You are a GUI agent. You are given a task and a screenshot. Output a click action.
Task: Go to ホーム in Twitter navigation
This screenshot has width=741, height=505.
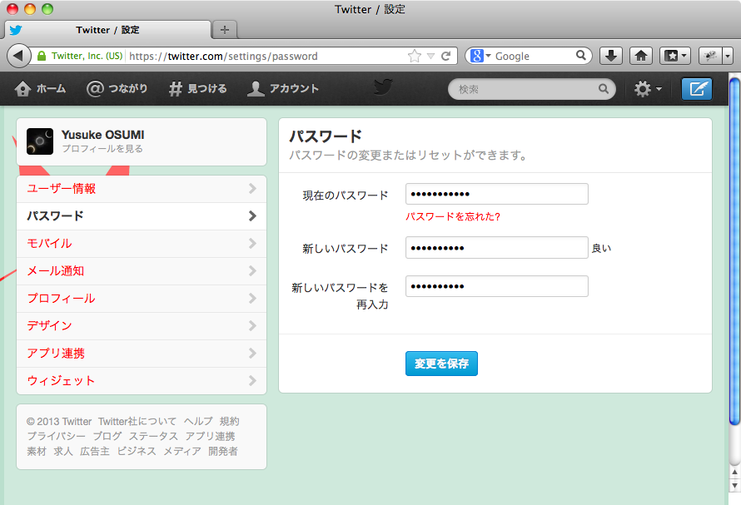[40, 88]
